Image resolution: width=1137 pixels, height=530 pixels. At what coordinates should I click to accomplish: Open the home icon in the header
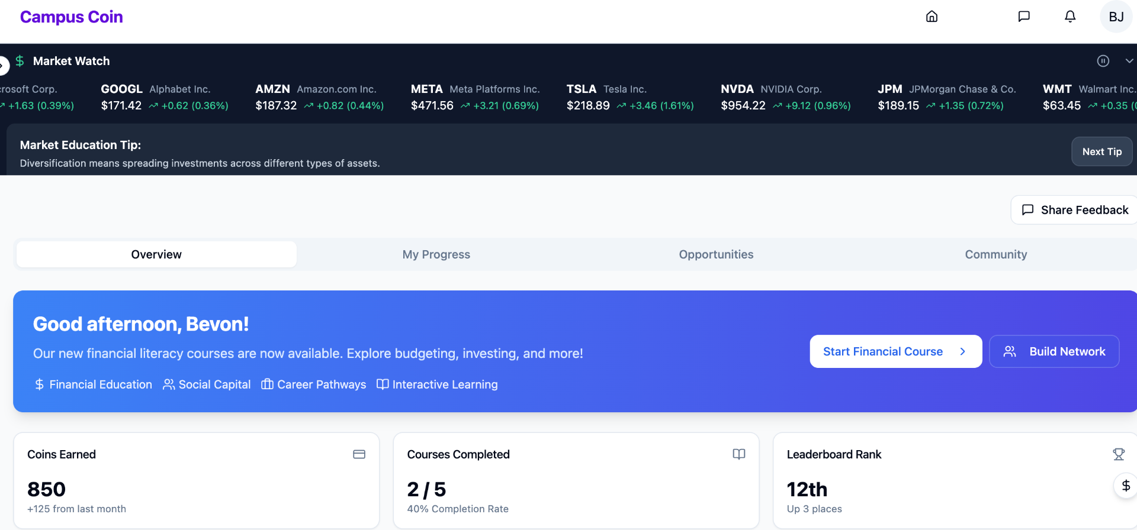(932, 17)
